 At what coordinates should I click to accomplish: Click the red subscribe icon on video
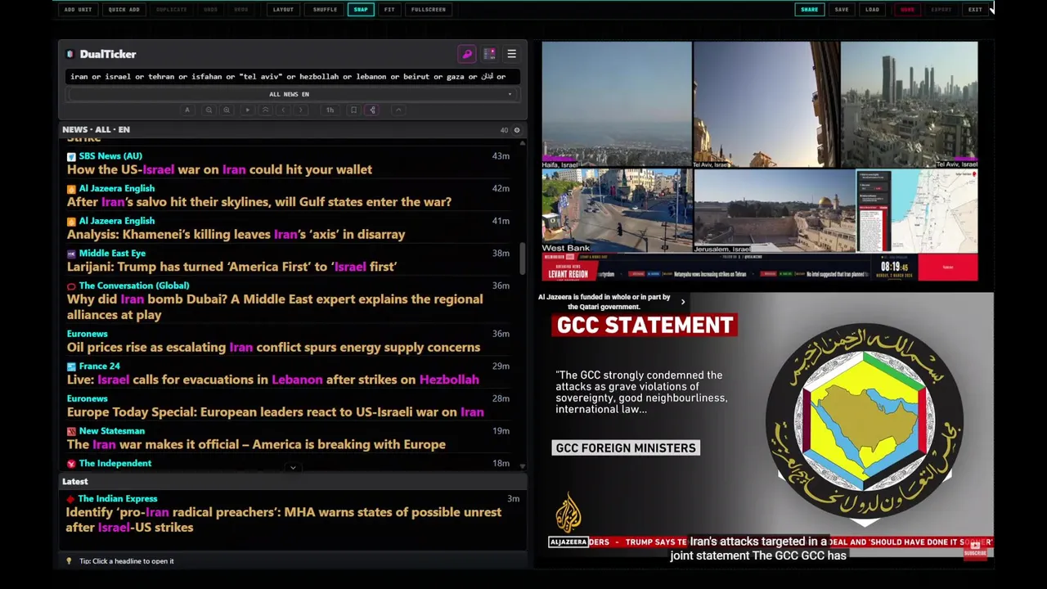pyautogui.click(x=975, y=549)
